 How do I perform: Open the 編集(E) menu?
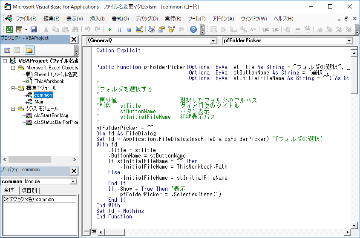52,19
